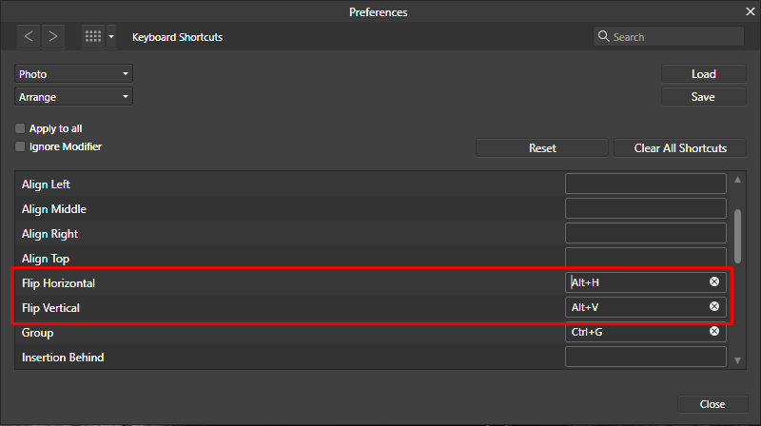The width and height of the screenshot is (761, 426).
Task: Clear the Alt+H shortcut for Flip Horizontal
Action: [714, 282]
